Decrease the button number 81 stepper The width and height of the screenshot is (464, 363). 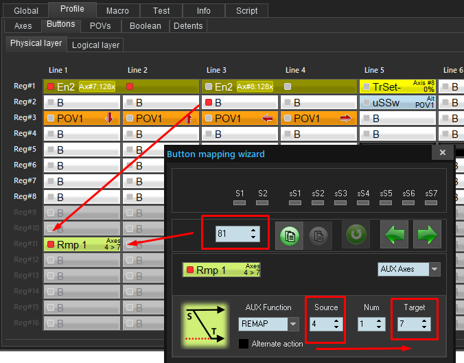pos(253,237)
